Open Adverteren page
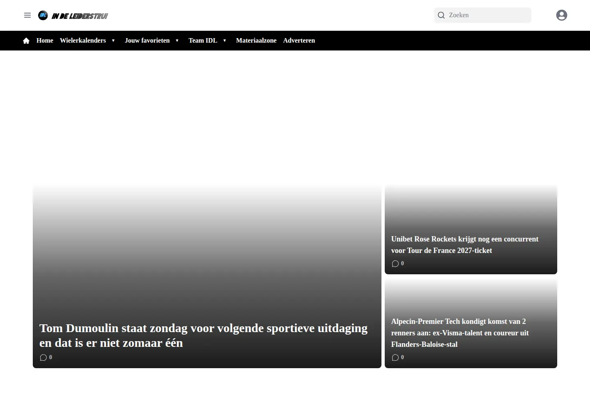 (x=299, y=41)
